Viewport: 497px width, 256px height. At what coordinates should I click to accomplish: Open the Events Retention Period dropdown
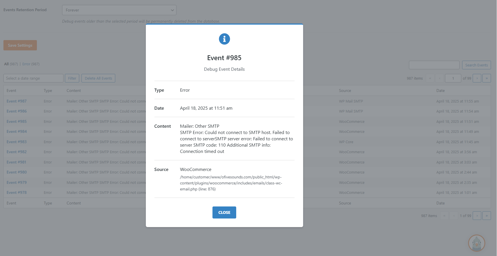click(119, 10)
